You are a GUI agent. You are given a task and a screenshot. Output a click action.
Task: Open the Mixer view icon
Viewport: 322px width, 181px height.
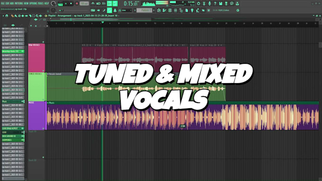click(x=176, y=10)
